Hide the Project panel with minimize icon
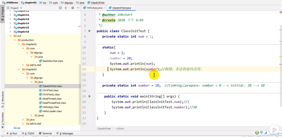This screenshot has width=282, height=137. (78, 8)
